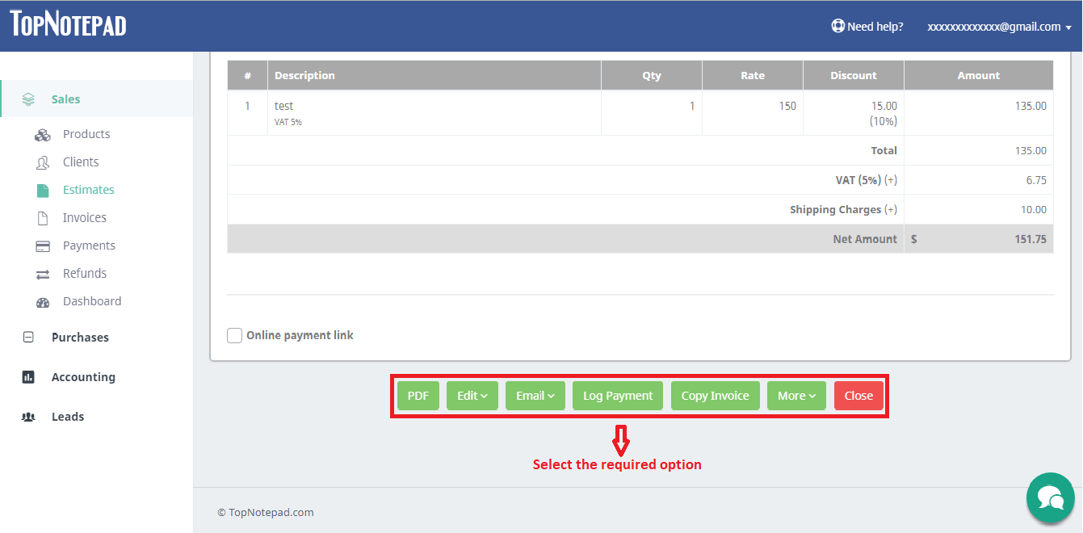Viewport: 1083px width, 533px height.
Task: Open Dashboard in sidebar
Action: [x=92, y=301]
